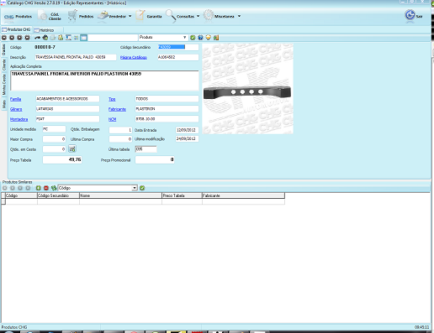Click the green add similar product icon
The image size is (434, 333).
(x=39, y=188)
